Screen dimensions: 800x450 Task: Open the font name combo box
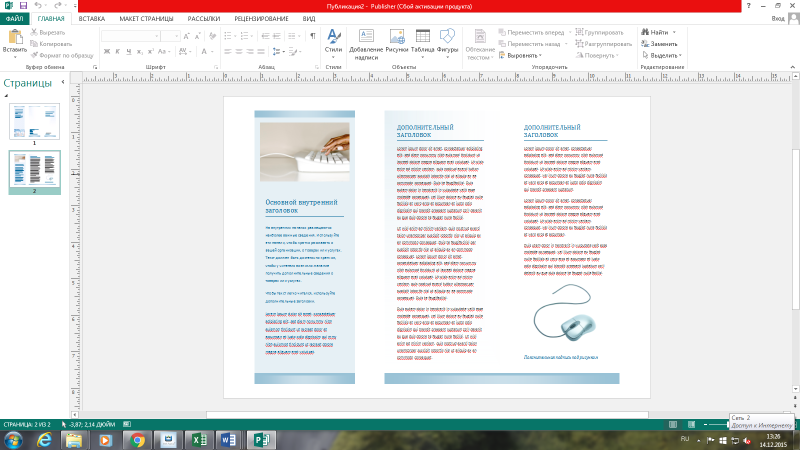(x=130, y=36)
